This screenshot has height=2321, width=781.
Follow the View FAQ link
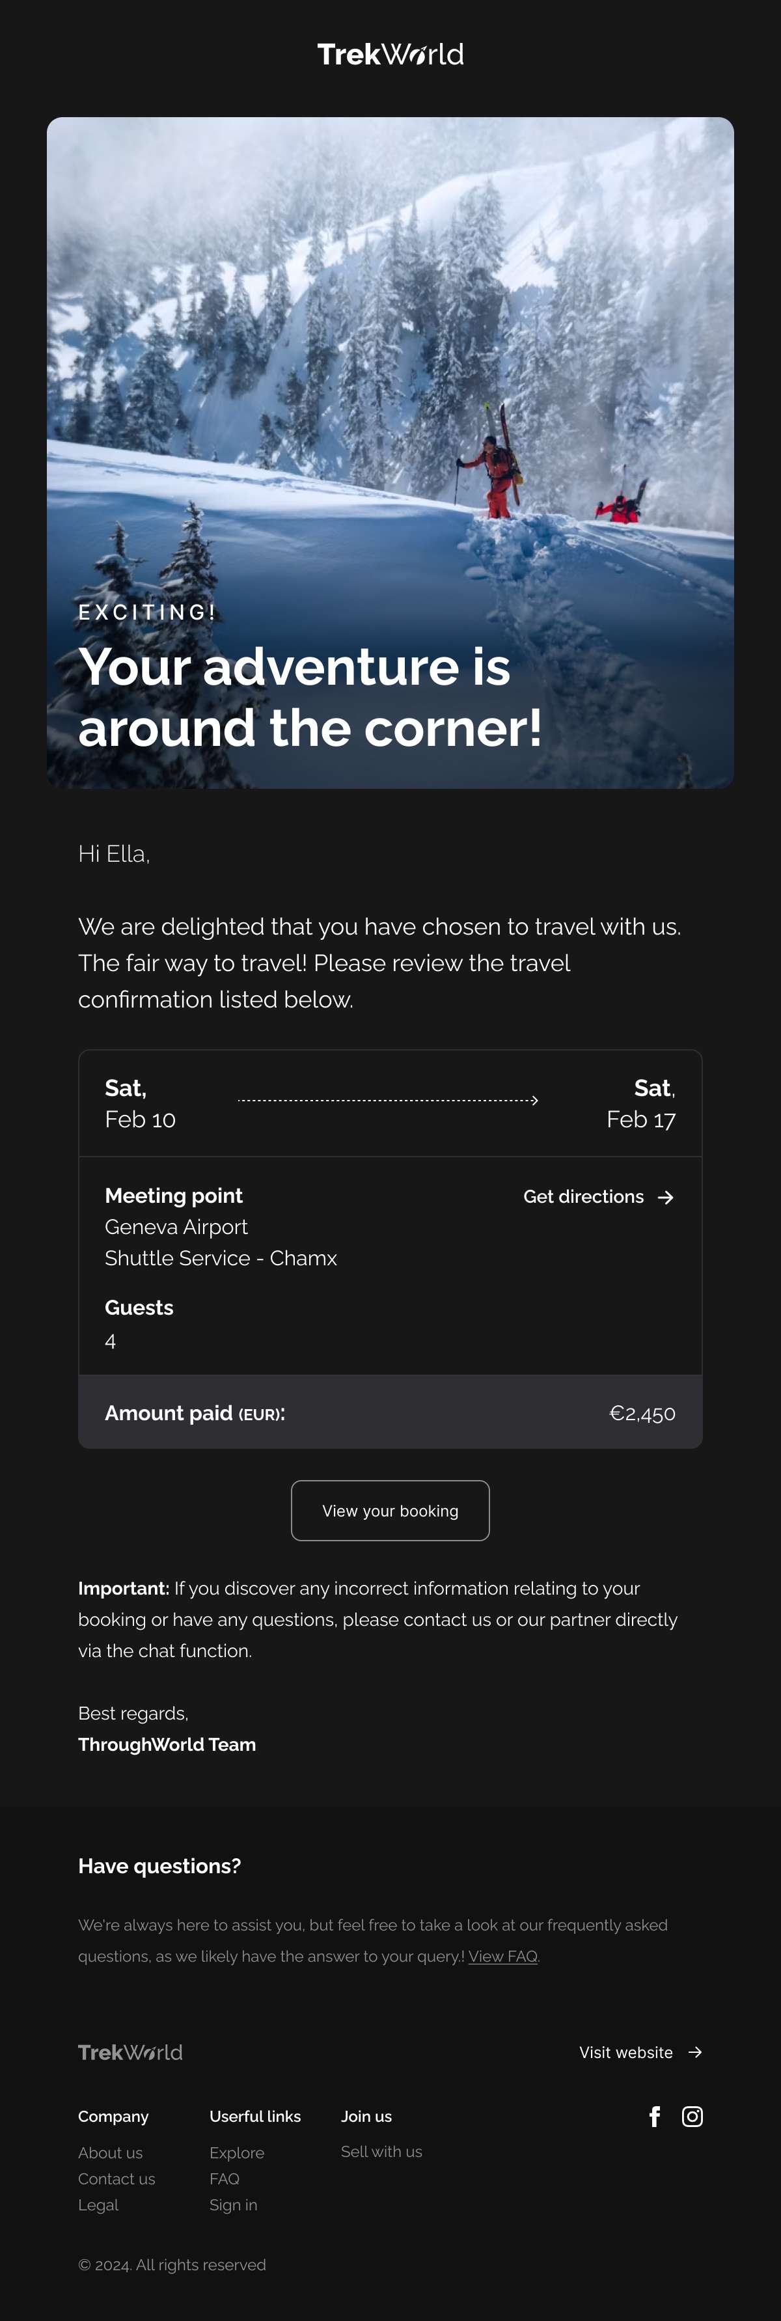(502, 1956)
